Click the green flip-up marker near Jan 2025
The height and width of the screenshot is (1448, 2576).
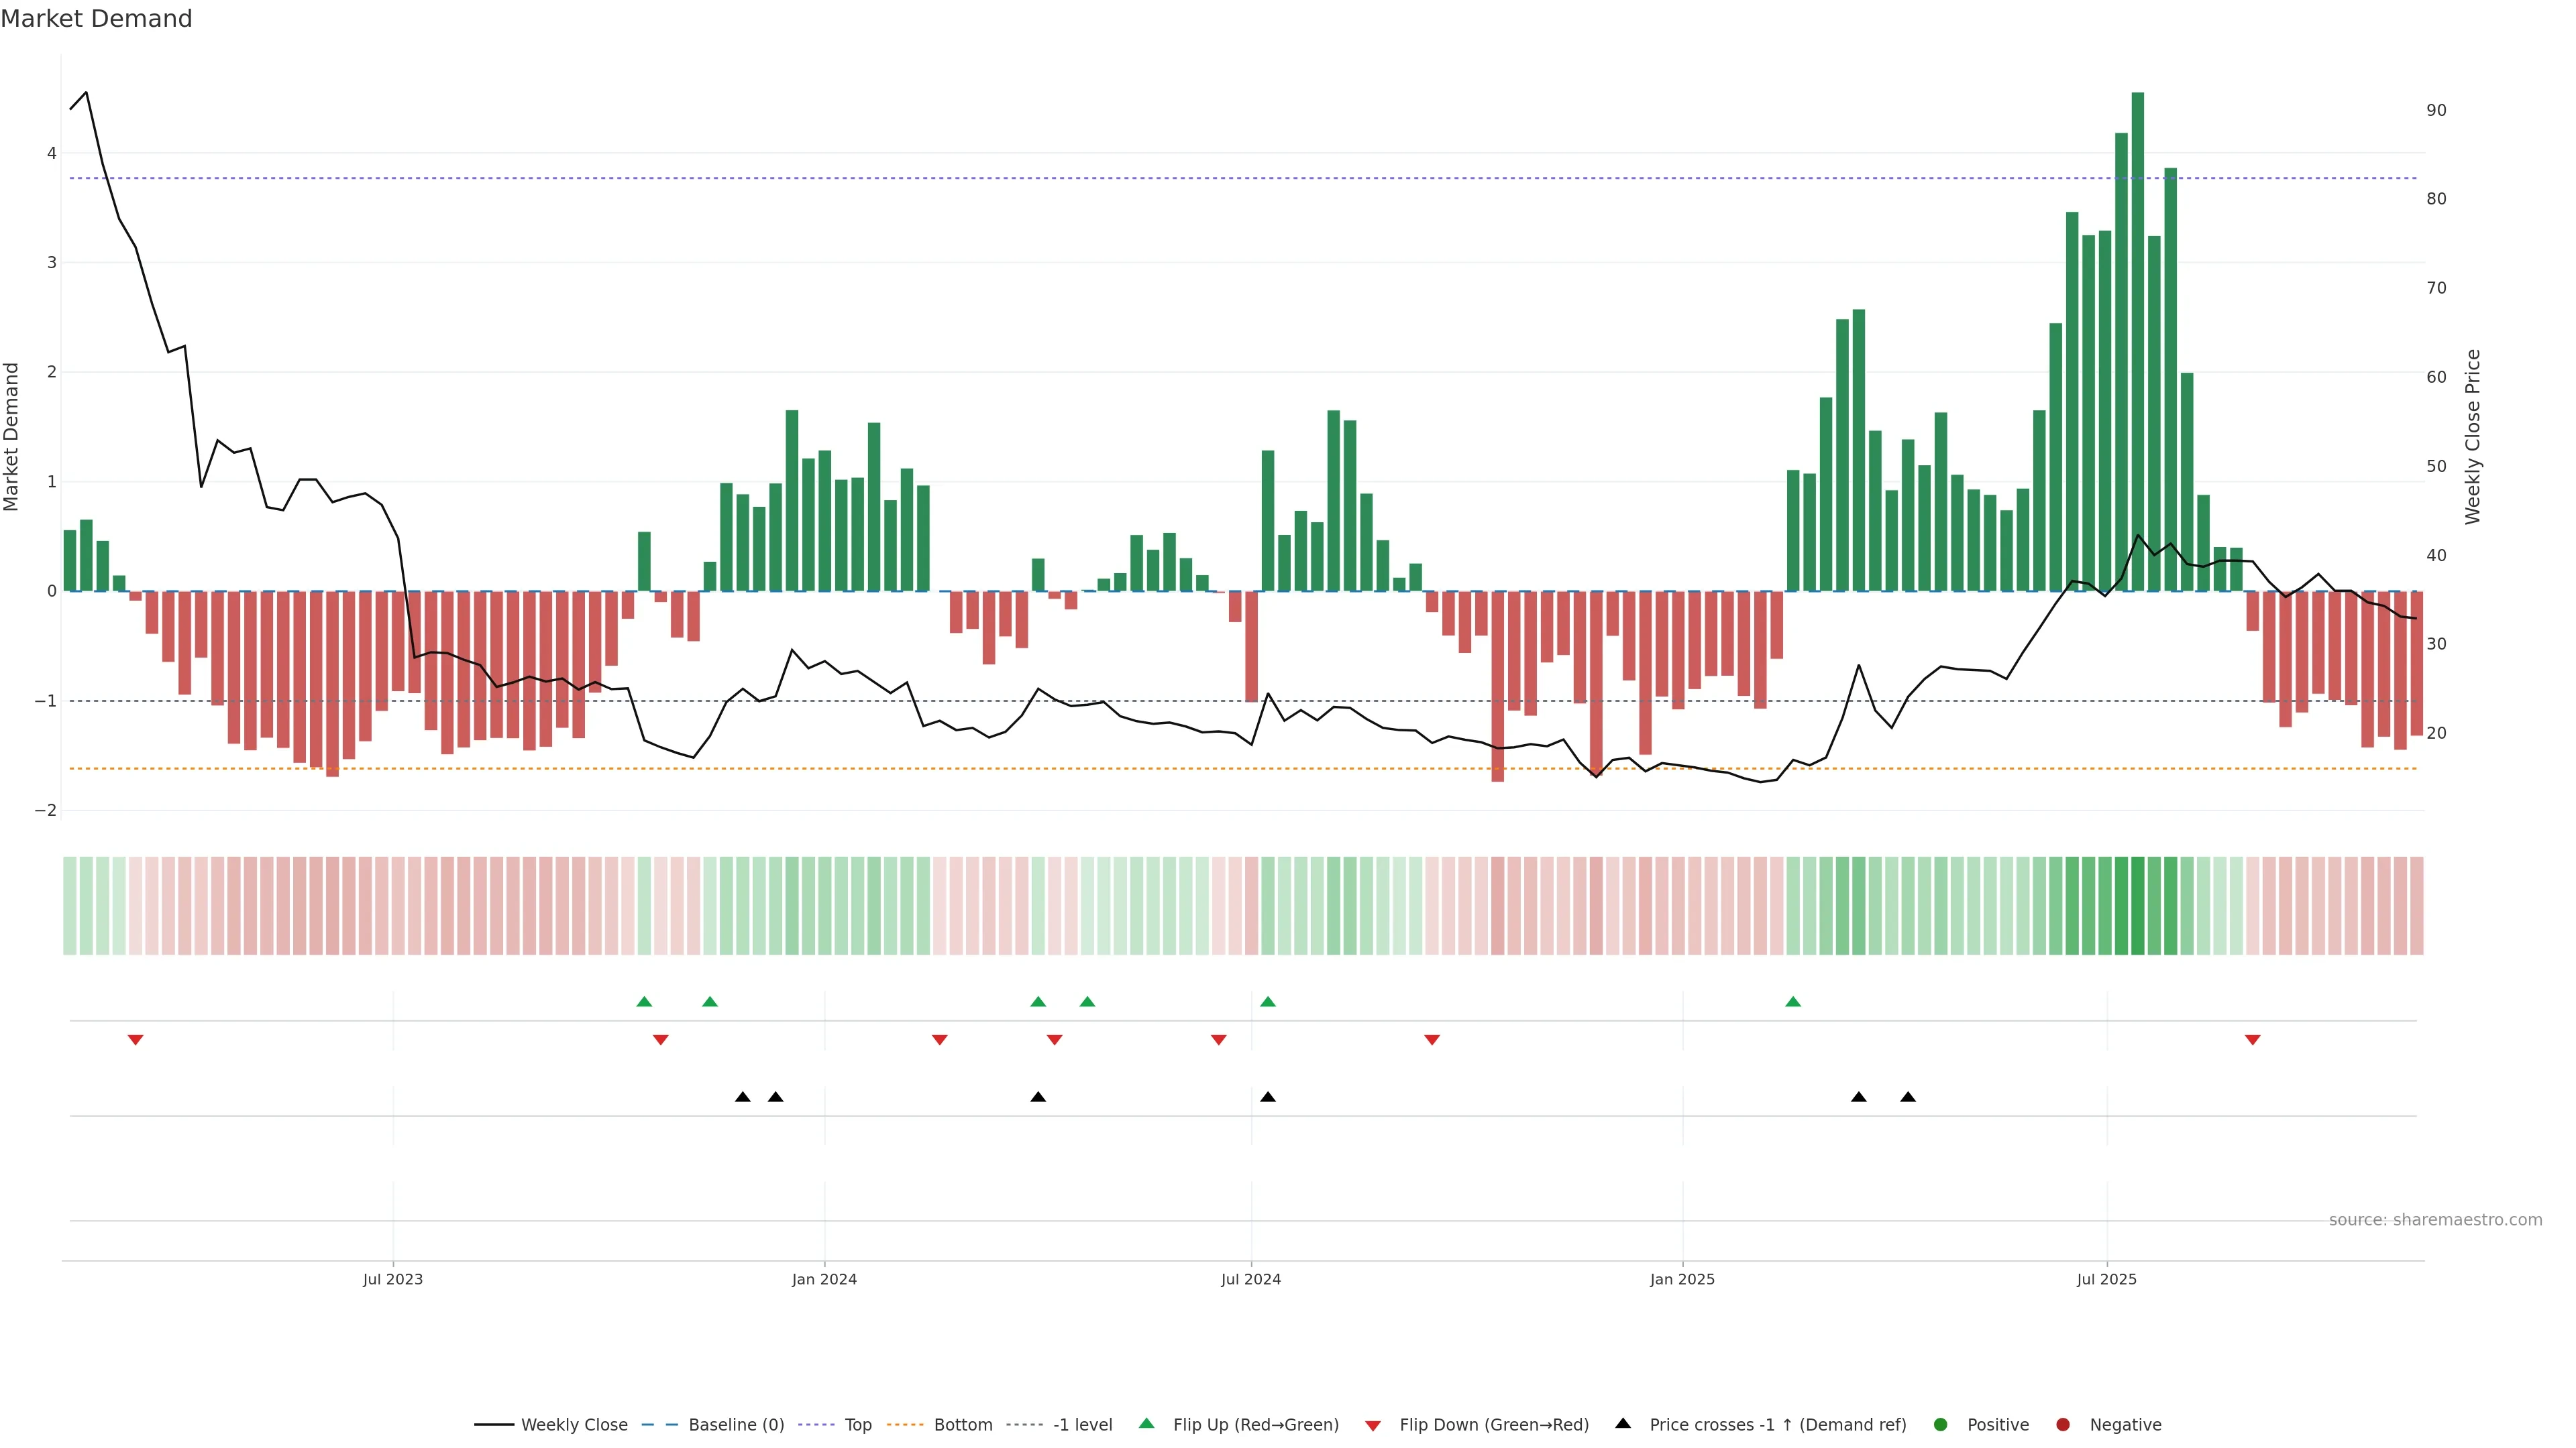click(x=1793, y=1002)
